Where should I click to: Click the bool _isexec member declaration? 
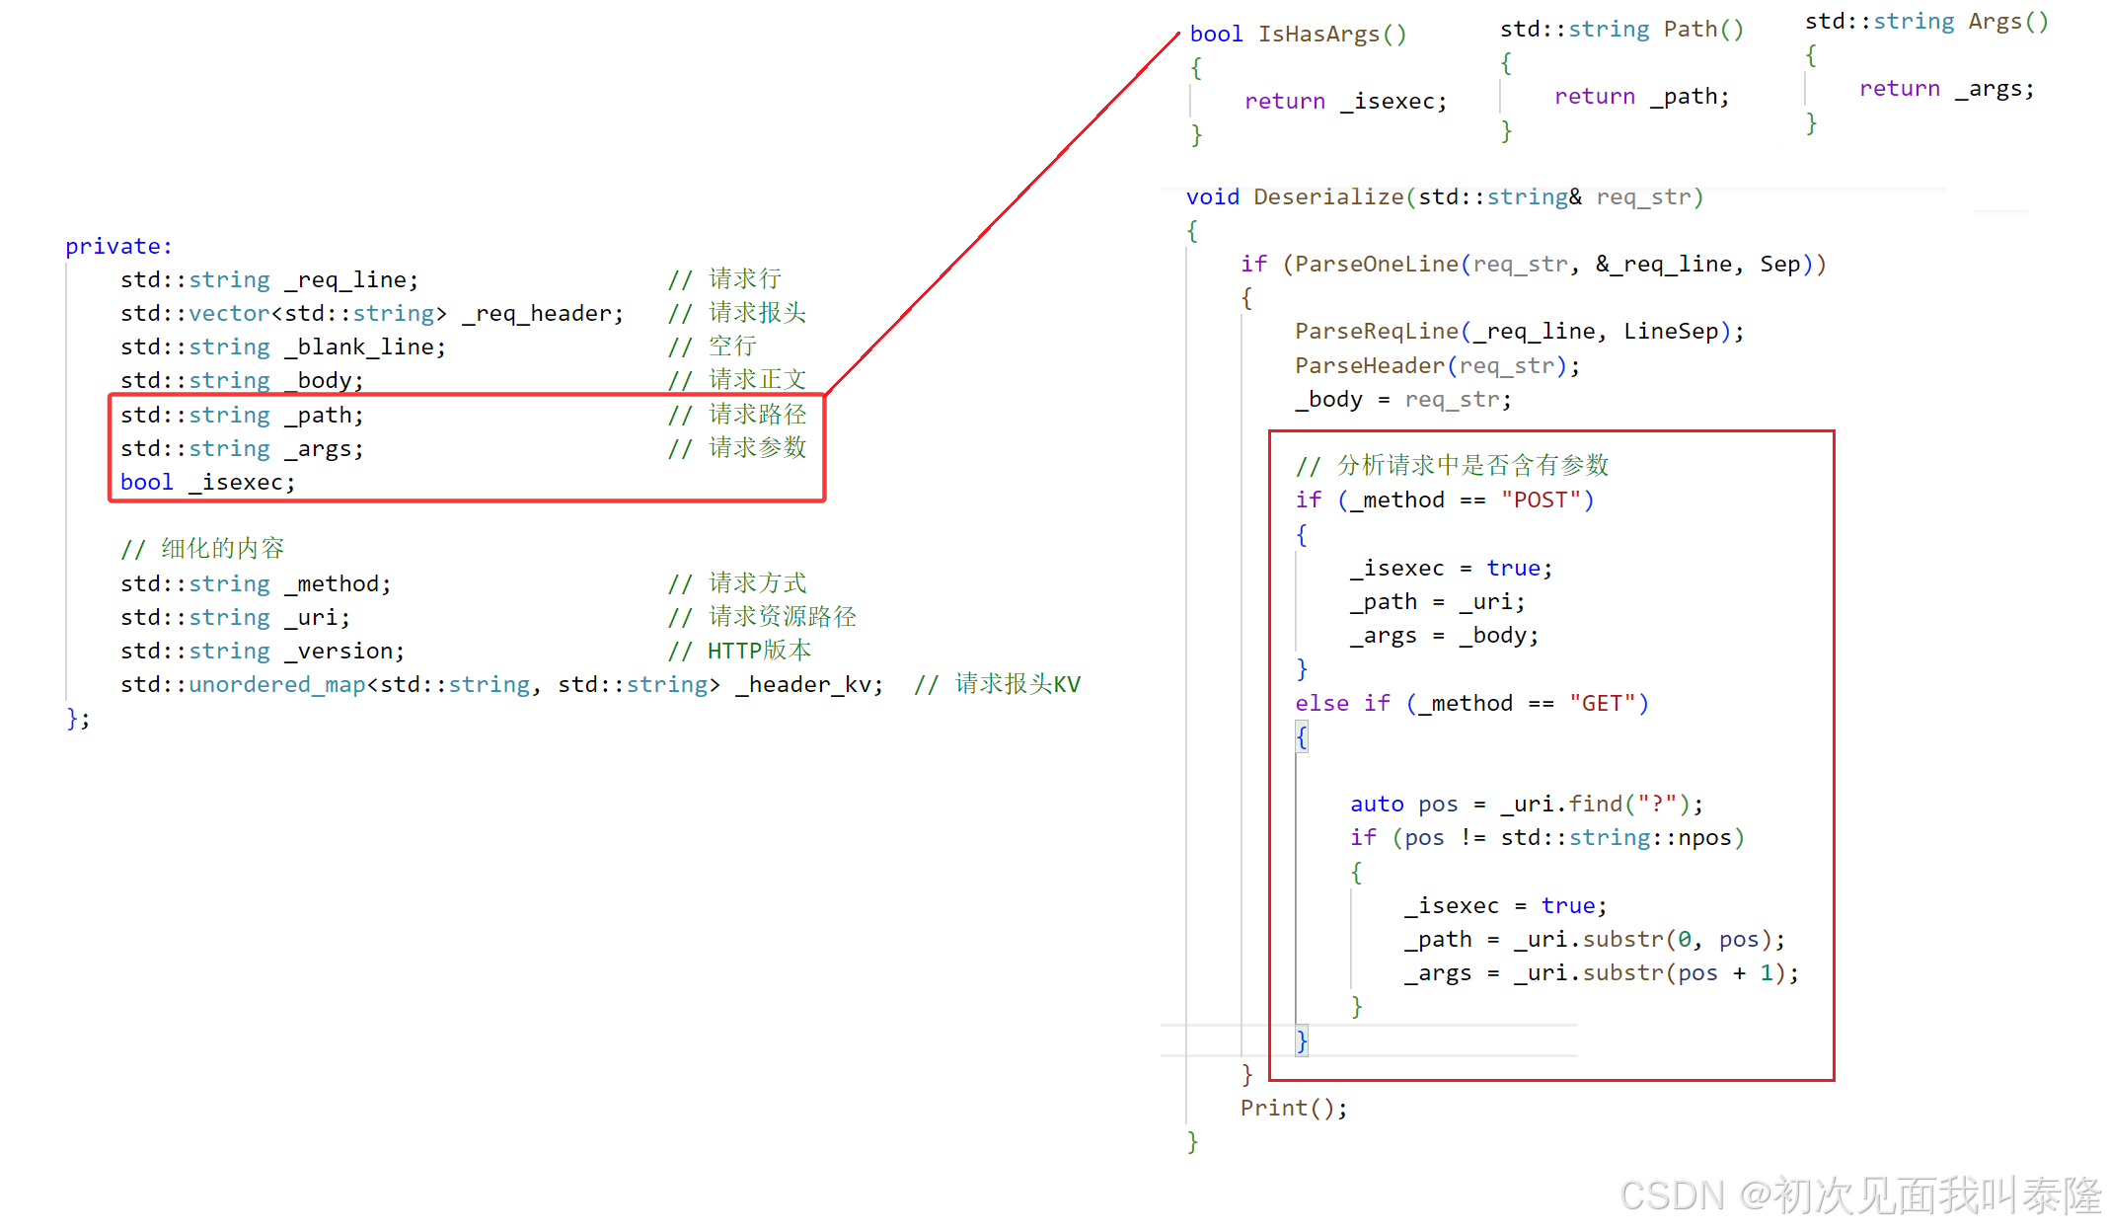(207, 483)
